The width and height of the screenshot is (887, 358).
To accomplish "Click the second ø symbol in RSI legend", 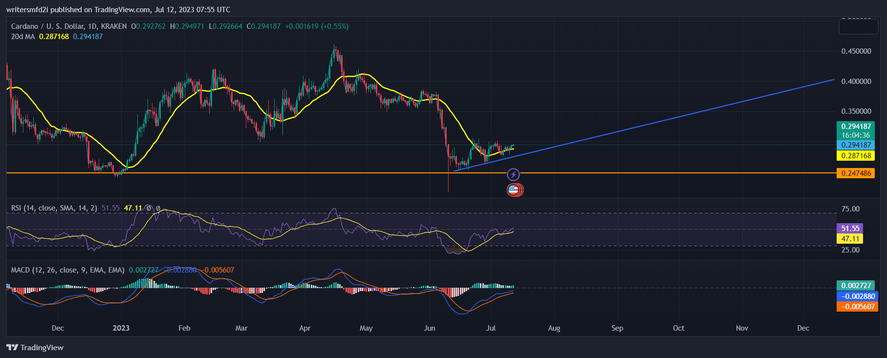I will click(158, 208).
